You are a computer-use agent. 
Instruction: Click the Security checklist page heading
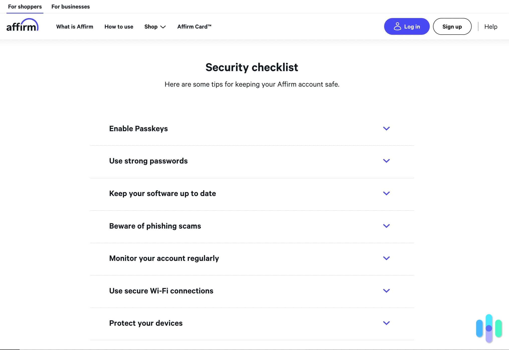click(251, 67)
